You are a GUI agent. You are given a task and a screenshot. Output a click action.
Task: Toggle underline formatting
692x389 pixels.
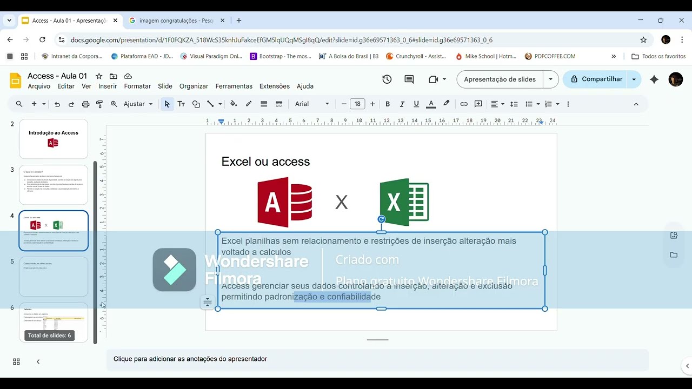416,104
